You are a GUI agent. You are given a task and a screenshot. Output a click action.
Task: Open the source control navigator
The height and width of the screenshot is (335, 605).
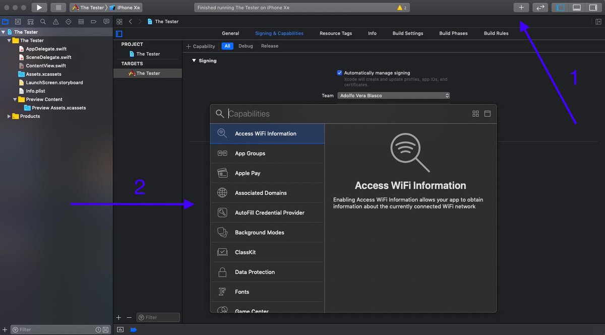[18, 22]
